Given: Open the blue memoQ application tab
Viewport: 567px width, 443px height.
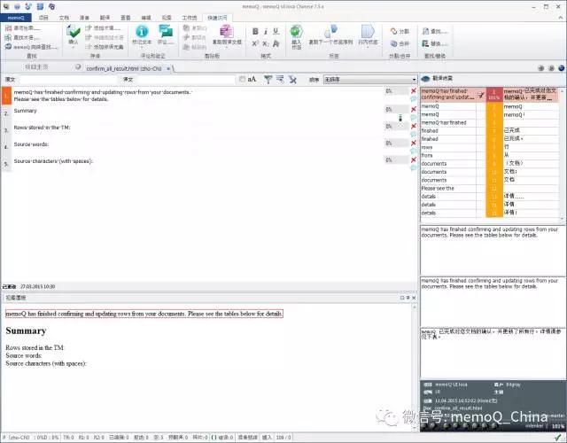Looking at the screenshot, I should pyautogui.click(x=16, y=18).
